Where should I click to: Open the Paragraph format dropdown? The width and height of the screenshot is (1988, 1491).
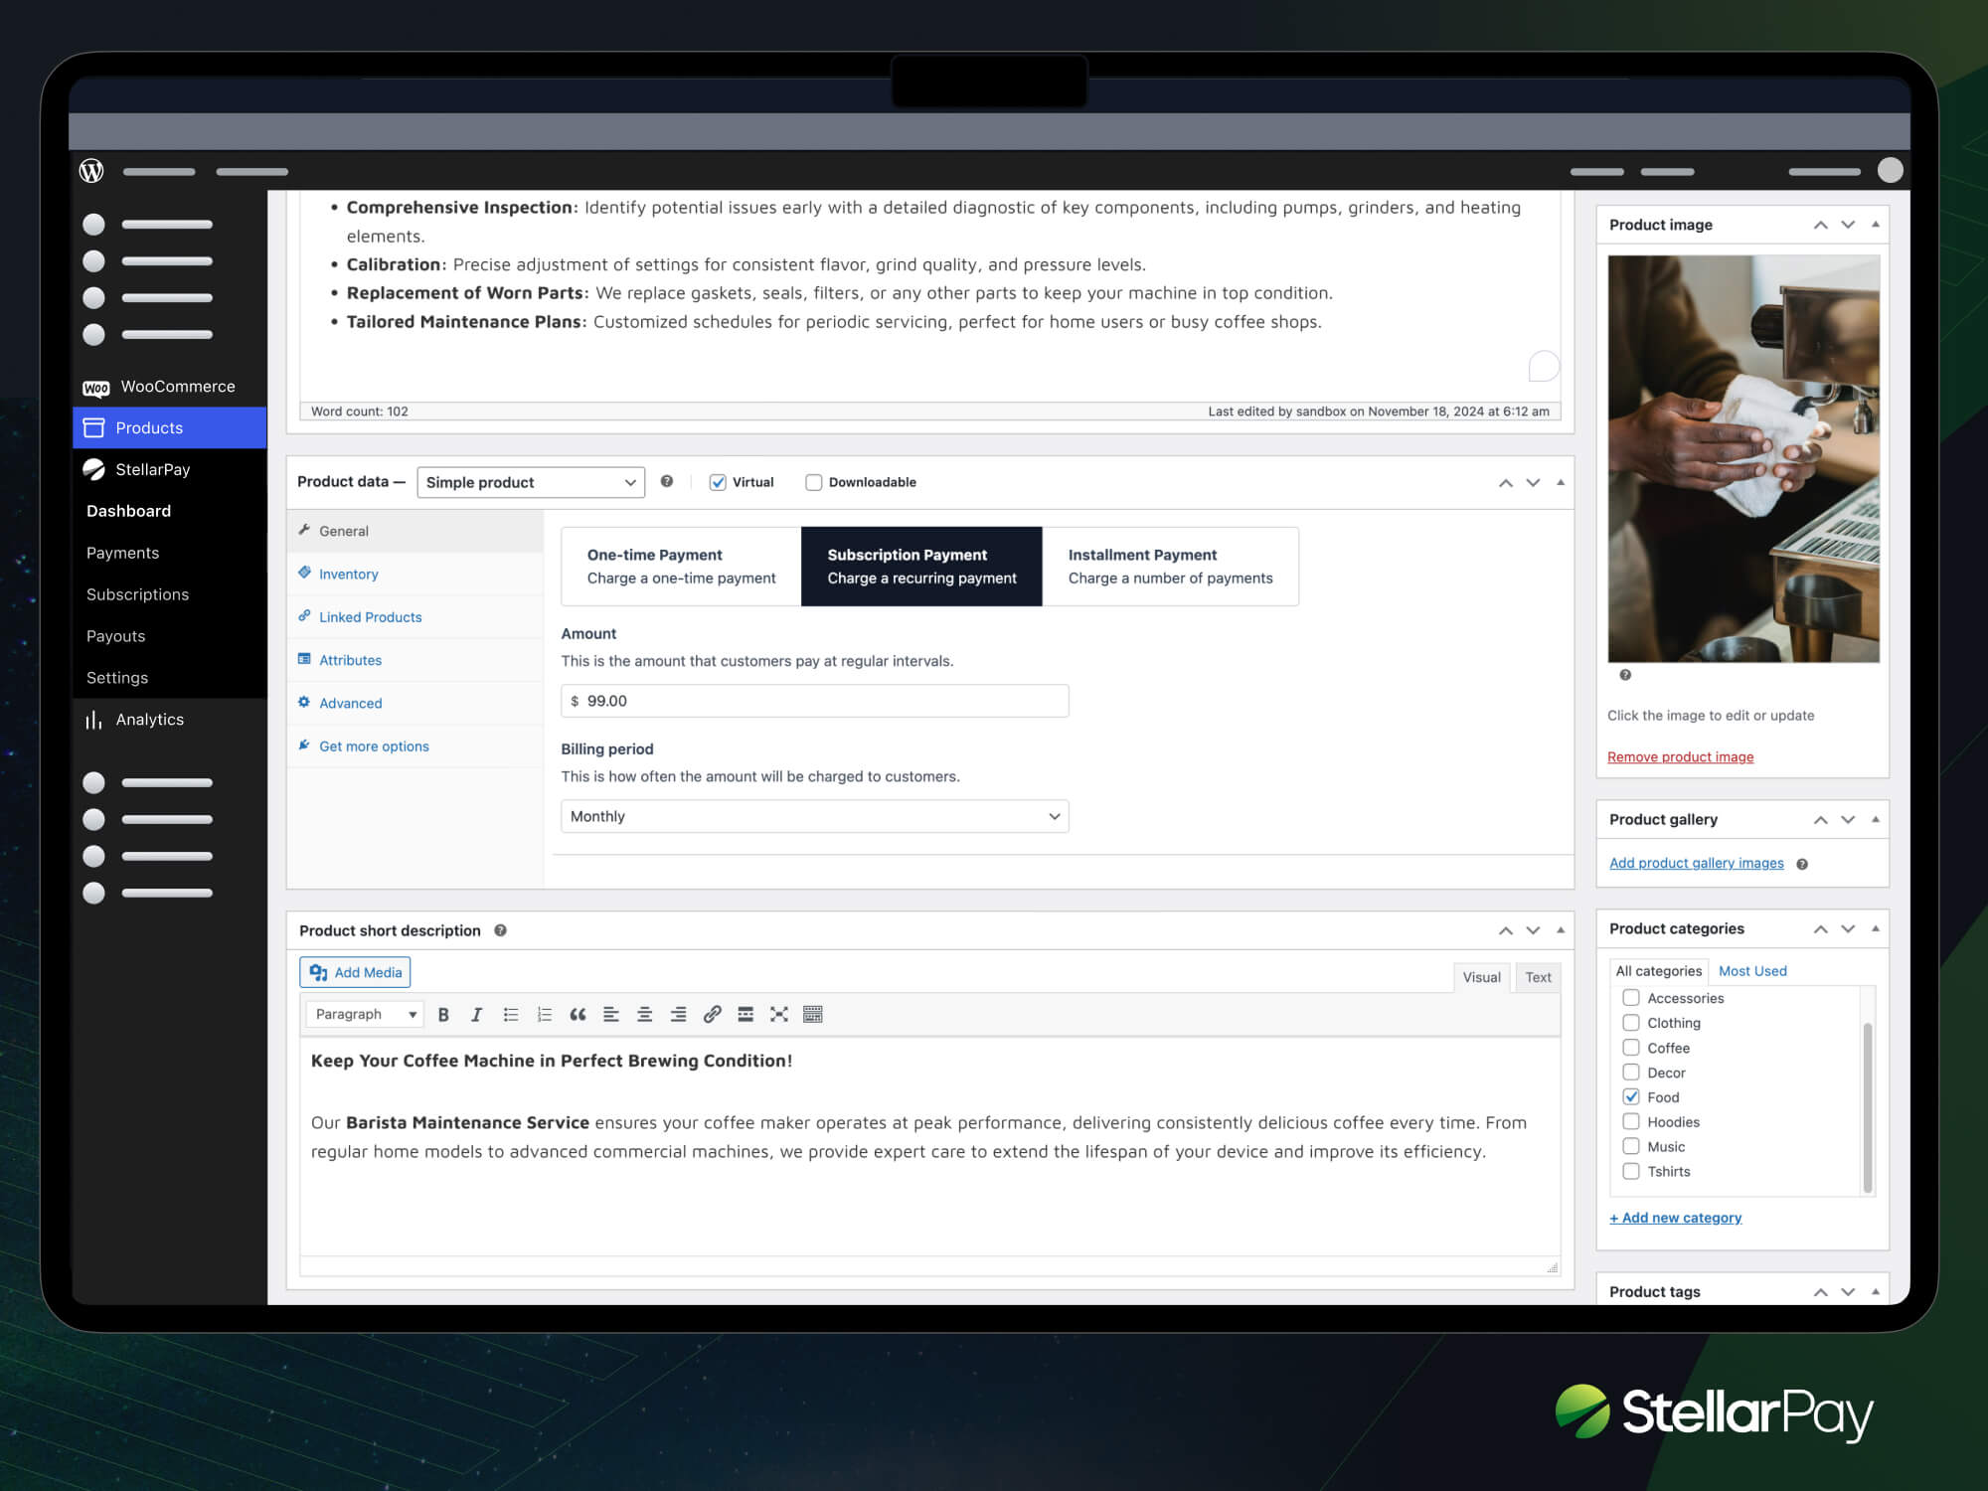tap(365, 1015)
